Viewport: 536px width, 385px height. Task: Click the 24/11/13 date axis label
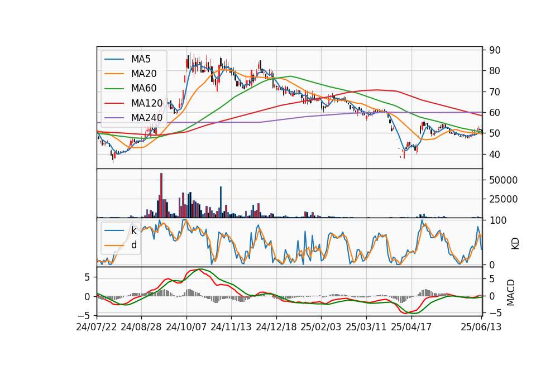231,327
